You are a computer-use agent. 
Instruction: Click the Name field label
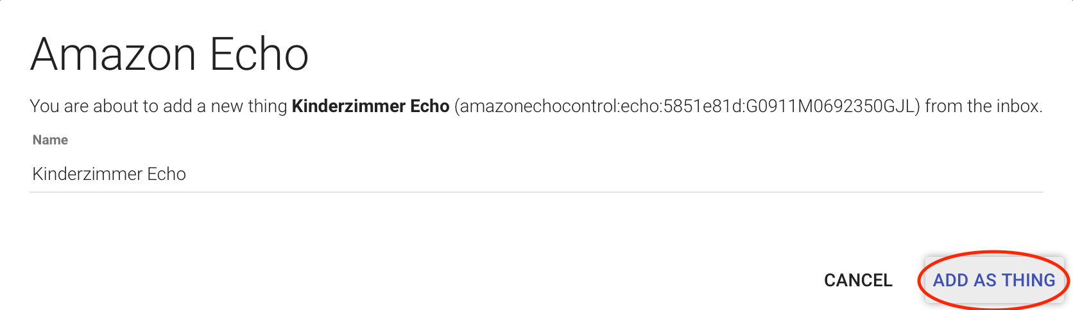50,140
